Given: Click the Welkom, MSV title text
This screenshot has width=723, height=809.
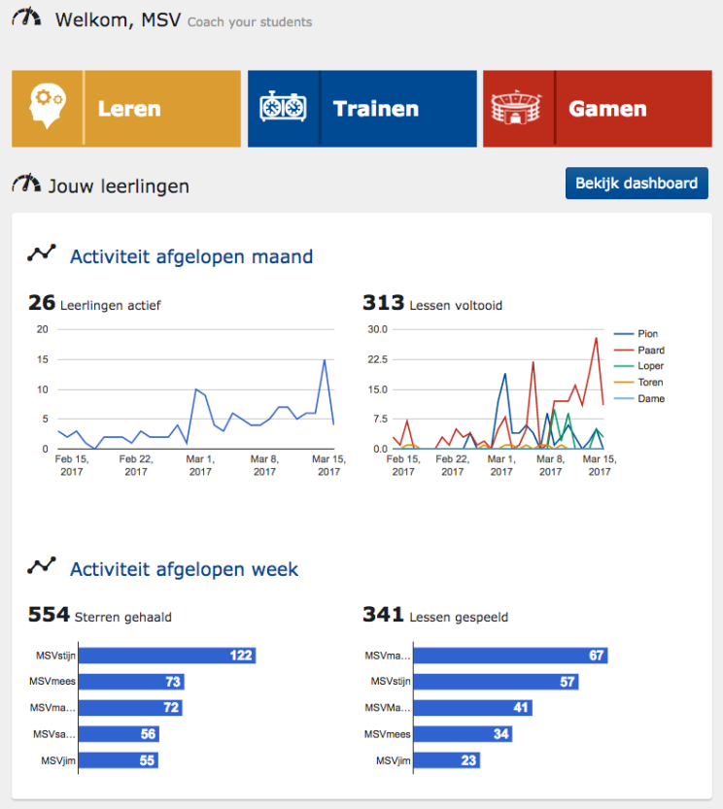Looking at the screenshot, I should pos(119,19).
